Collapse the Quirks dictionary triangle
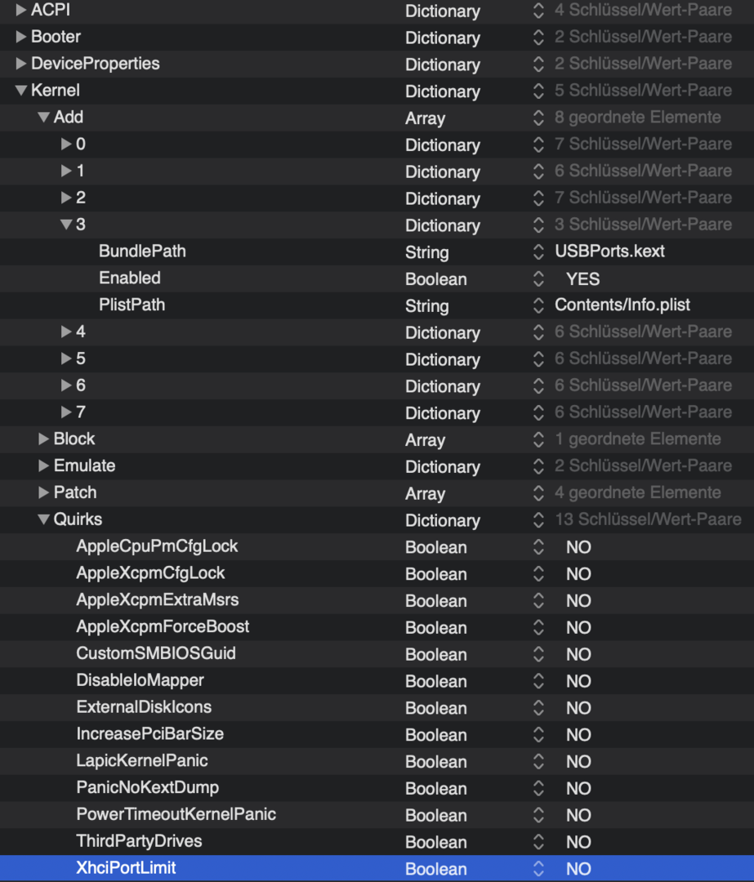Screen dimensions: 754x882 point(44,519)
